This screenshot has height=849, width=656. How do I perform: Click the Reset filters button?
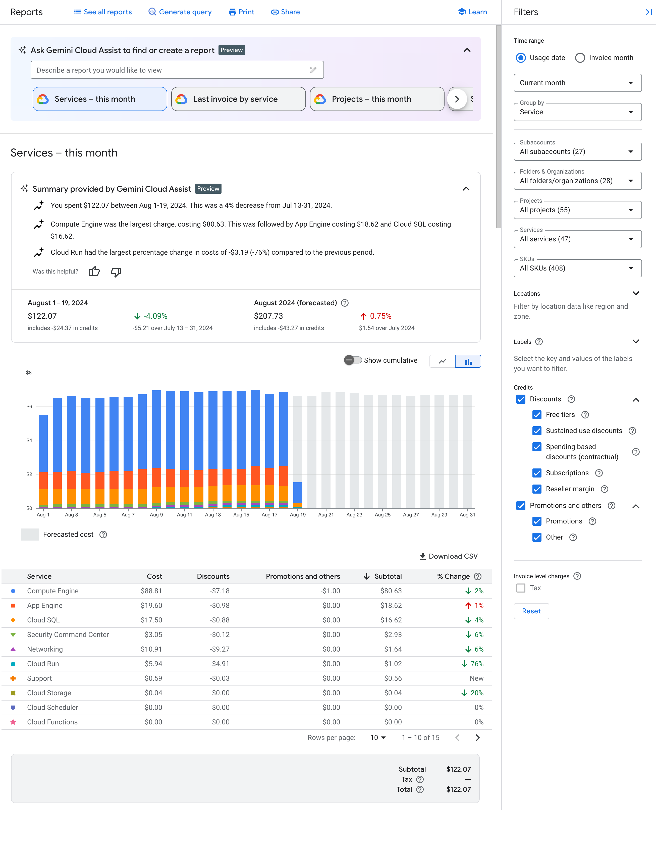click(x=531, y=611)
